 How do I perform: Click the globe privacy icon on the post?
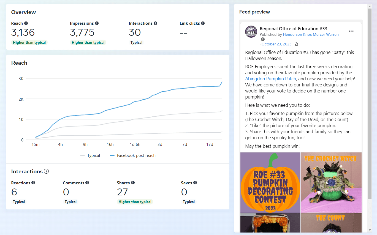(296, 44)
